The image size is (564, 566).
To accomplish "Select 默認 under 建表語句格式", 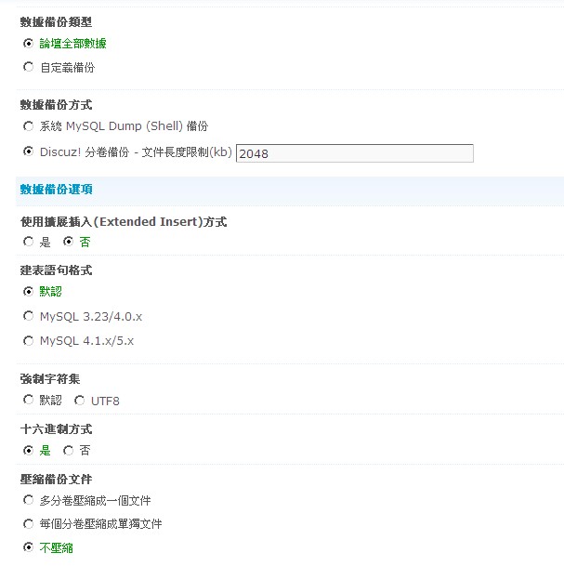I will tap(28, 291).
